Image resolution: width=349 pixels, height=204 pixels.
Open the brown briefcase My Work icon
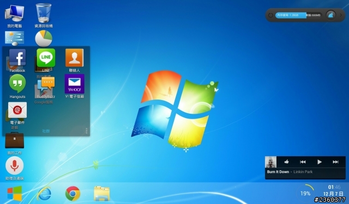click(15, 140)
